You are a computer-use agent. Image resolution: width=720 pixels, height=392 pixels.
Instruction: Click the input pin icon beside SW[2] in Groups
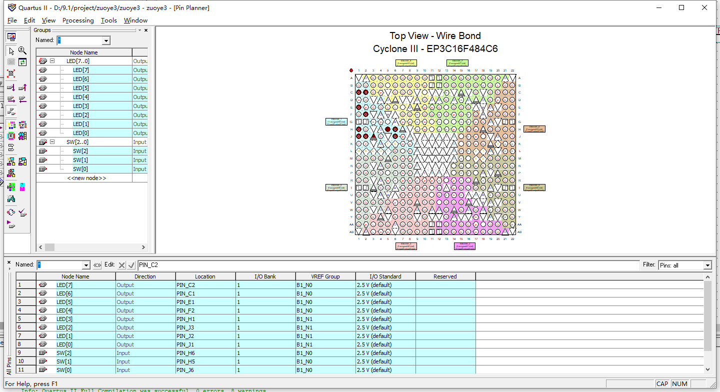click(42, 151)
